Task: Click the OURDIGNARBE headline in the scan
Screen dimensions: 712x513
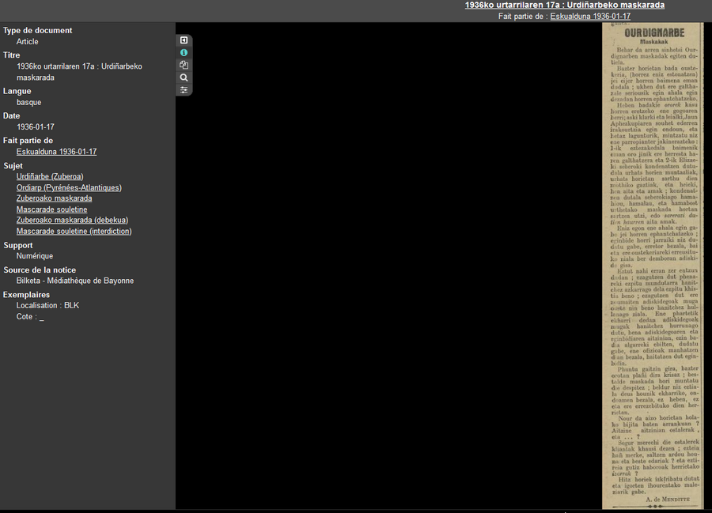Action: (653, 33)
